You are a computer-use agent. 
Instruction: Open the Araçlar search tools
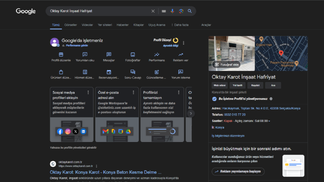[206, 25]
